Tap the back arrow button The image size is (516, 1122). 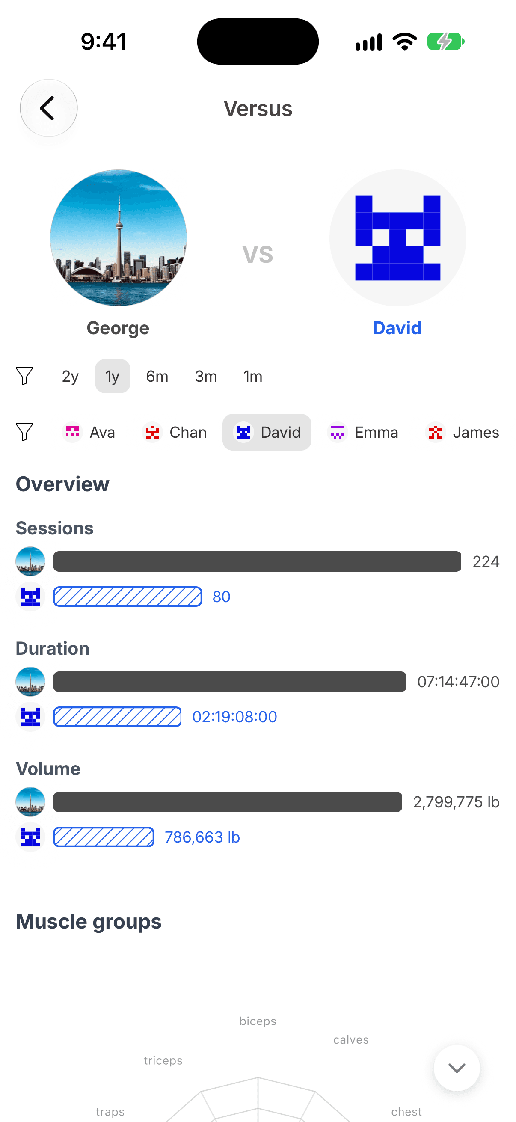48,107
